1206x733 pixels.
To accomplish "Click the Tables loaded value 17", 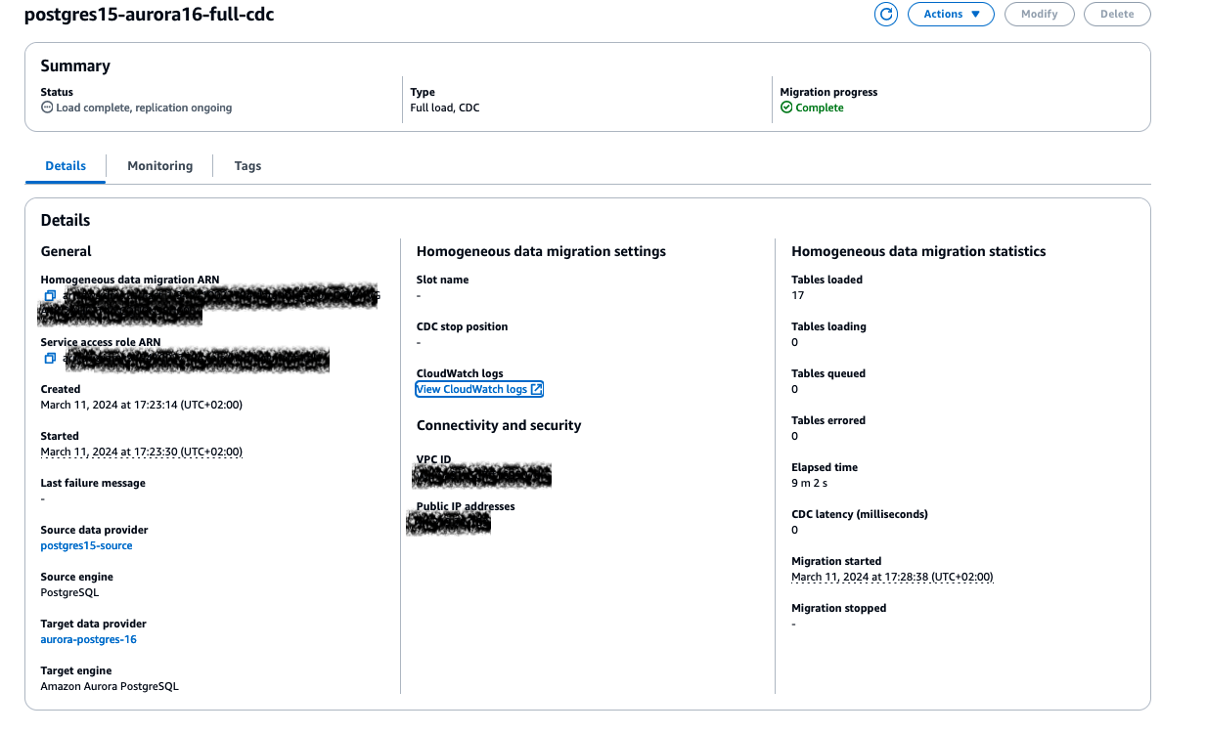I will click(x=798, y=295).
